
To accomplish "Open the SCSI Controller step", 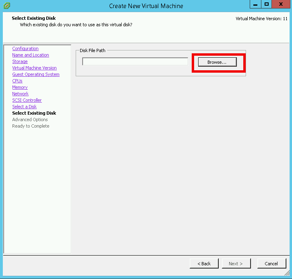I will coord(27,100).
